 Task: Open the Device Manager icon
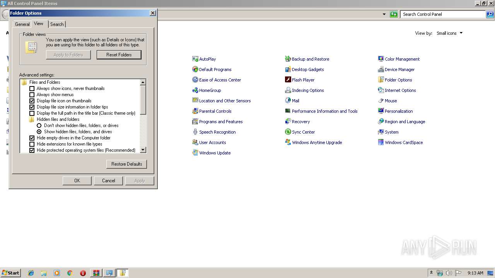[x=396, y=69]
